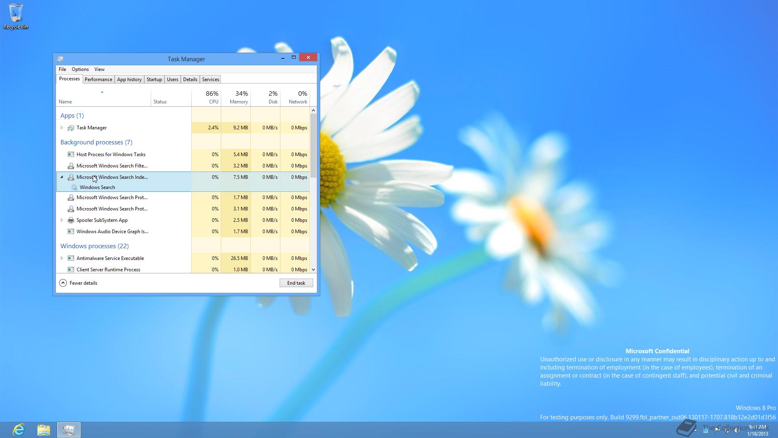Go to the Details tab
The width and height of the screenshot is (778, 438).
(x=190, y=79)
